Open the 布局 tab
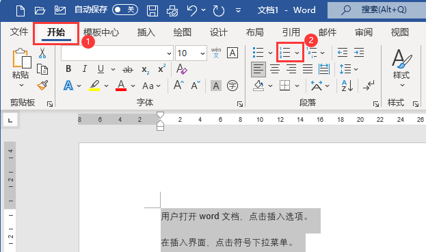 (x=254, y=32)
